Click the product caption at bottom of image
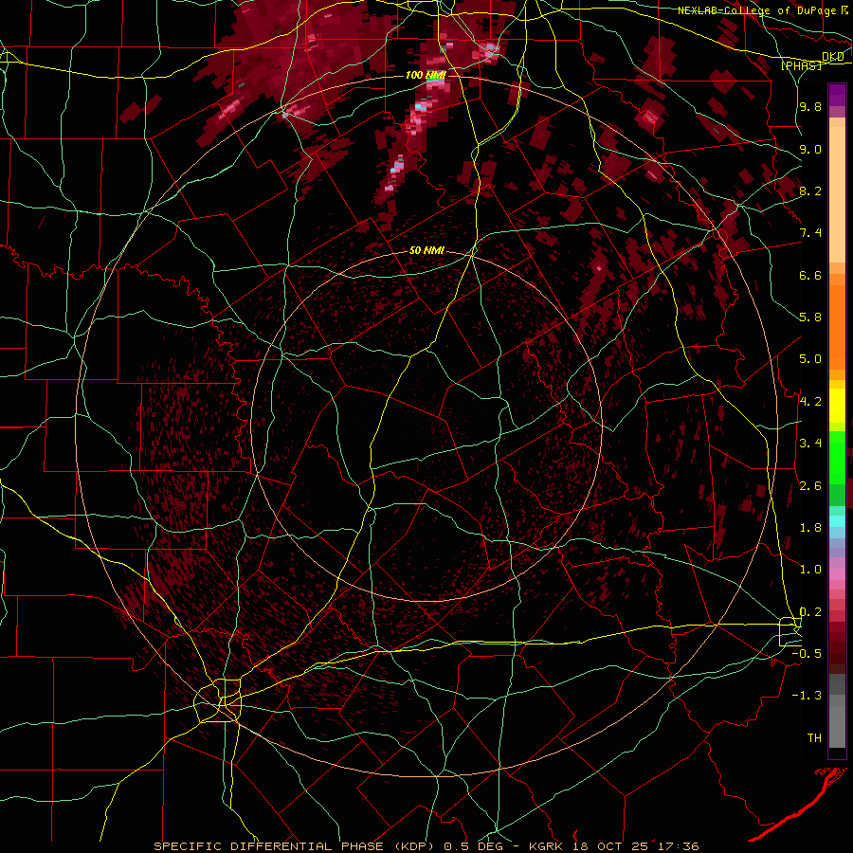The height and width of the screenshot is (853, 853). (426, 846)
